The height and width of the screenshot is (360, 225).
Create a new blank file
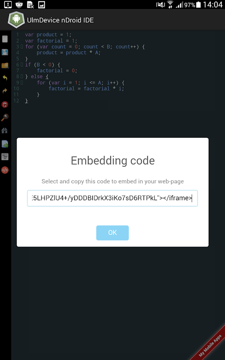pyautogui.click(x=5, y=39)
